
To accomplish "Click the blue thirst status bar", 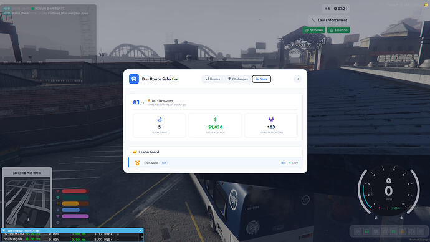I will [x=75, y=210].
